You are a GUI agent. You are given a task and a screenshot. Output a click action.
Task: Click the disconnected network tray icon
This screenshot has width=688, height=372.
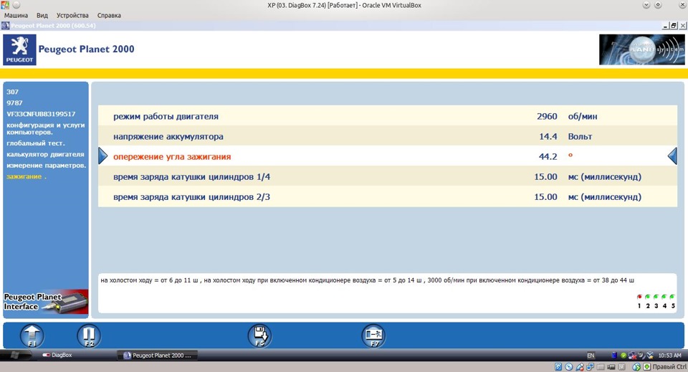point(632,356)
